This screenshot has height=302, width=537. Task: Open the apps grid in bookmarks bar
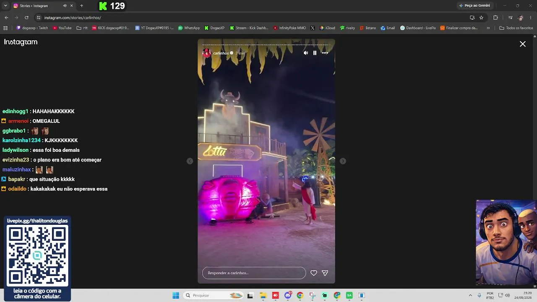(5, 28)
